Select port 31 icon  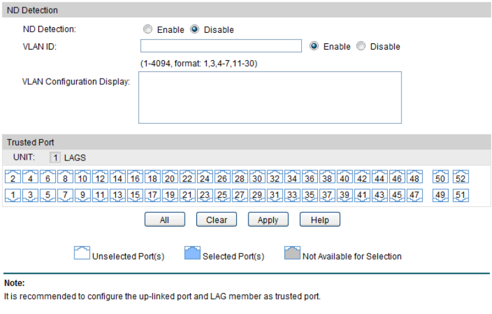tap(275, 195)
